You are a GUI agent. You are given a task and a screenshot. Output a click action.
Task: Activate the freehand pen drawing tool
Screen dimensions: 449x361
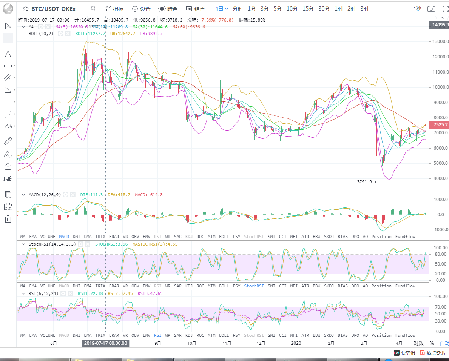[x=8, y=154]
